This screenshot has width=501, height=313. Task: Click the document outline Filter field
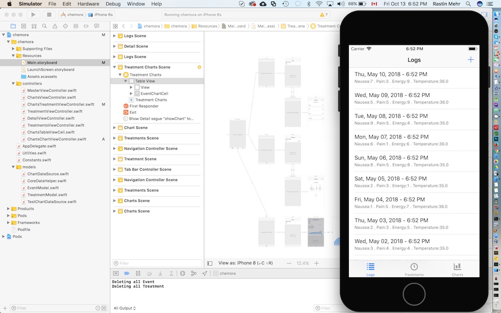pyautogui.click(x=157, y=263)
